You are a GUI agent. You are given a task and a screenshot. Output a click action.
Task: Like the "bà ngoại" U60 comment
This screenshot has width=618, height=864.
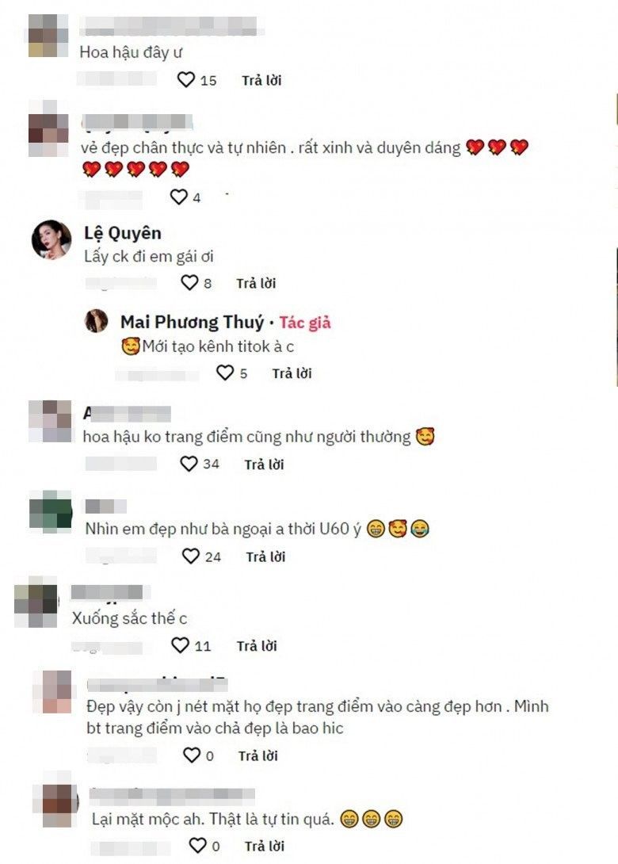(x=191, y=556)
